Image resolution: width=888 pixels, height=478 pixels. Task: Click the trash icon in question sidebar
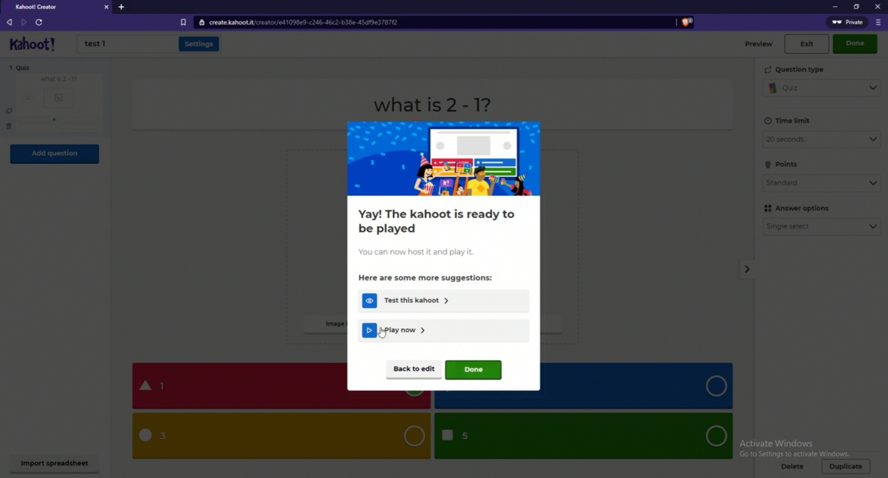[x=9, y=126]
